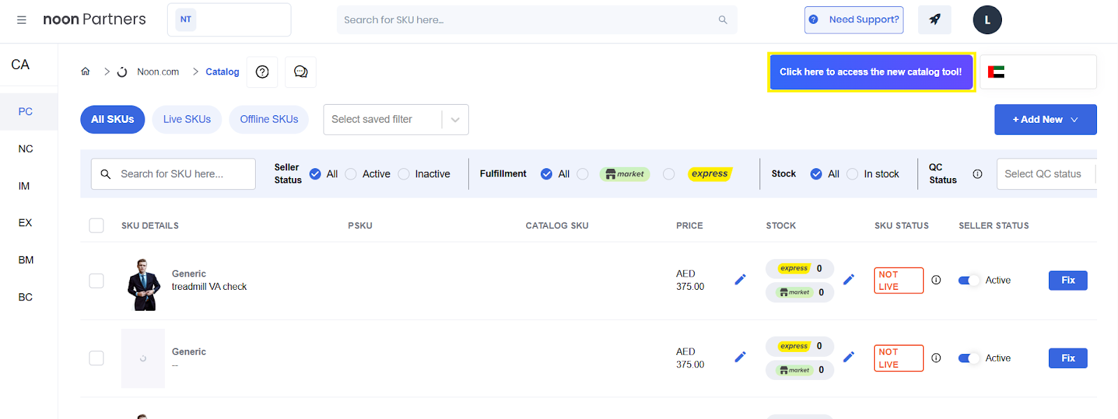
Task: Click the QC Status info icon
Action: pyautogui.click(x=978, y=174)
